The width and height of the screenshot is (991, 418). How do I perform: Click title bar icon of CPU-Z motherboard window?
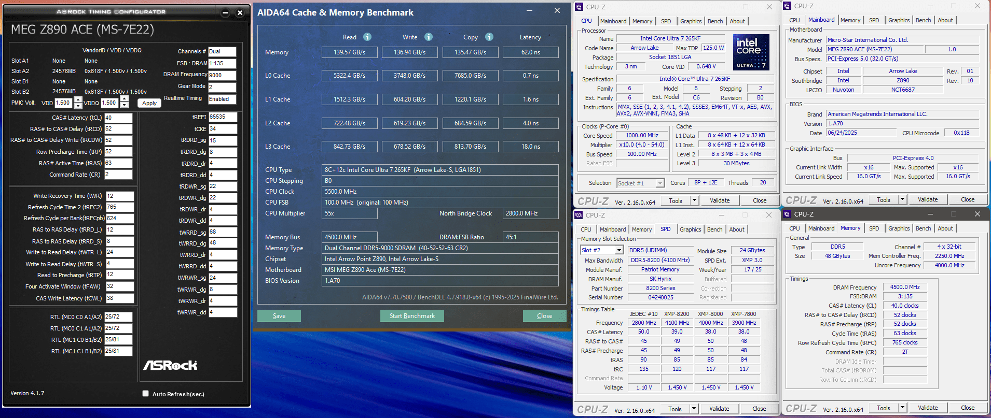787,6
